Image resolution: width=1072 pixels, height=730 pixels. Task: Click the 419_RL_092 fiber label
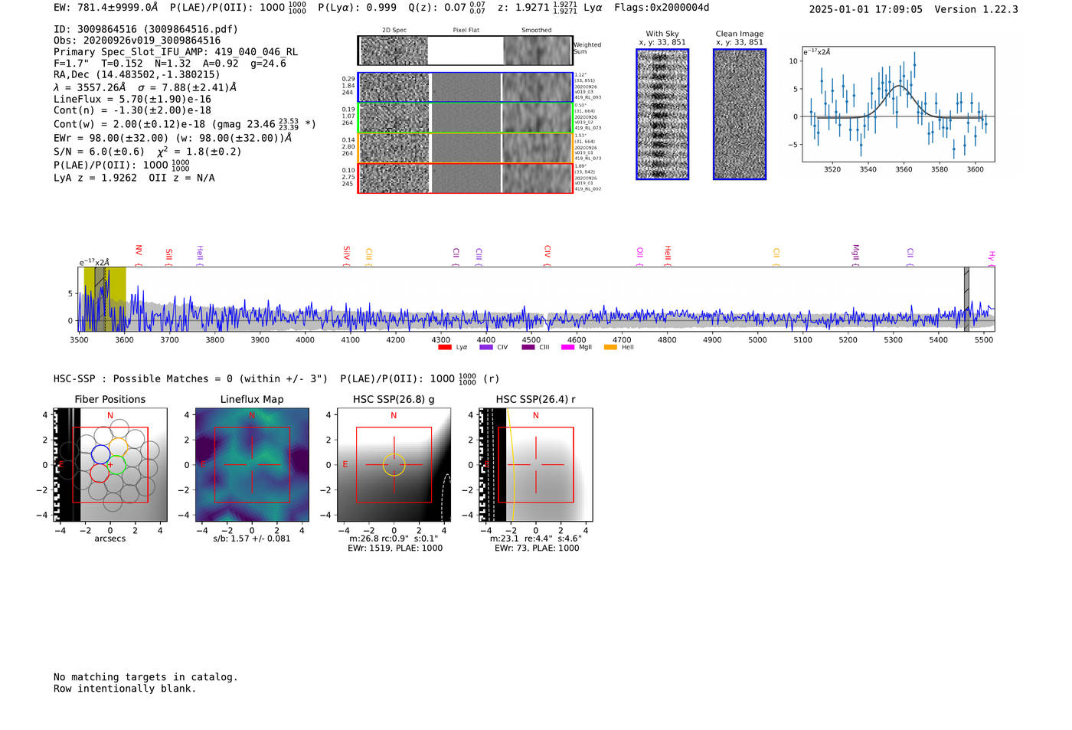(588, 188)
